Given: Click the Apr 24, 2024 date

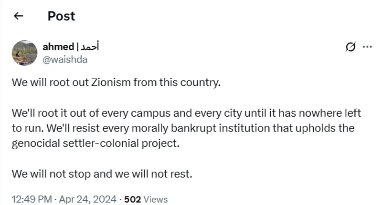Looking at the screenshot, I should [x=88, y=199].
